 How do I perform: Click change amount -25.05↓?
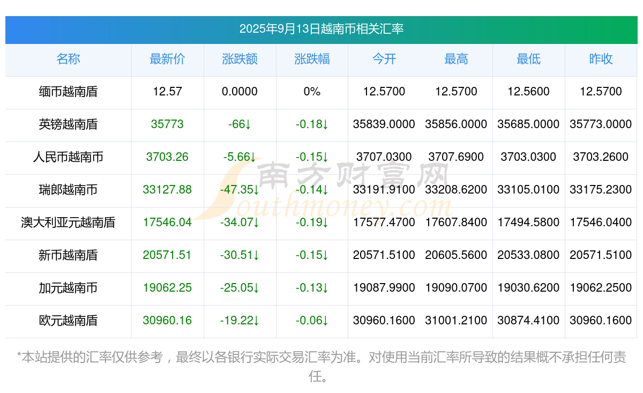240,288
